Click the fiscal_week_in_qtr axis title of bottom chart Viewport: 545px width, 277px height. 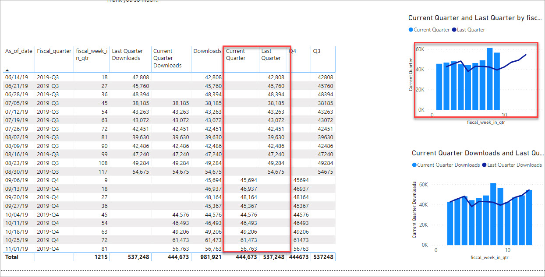(x=489, y=258)
